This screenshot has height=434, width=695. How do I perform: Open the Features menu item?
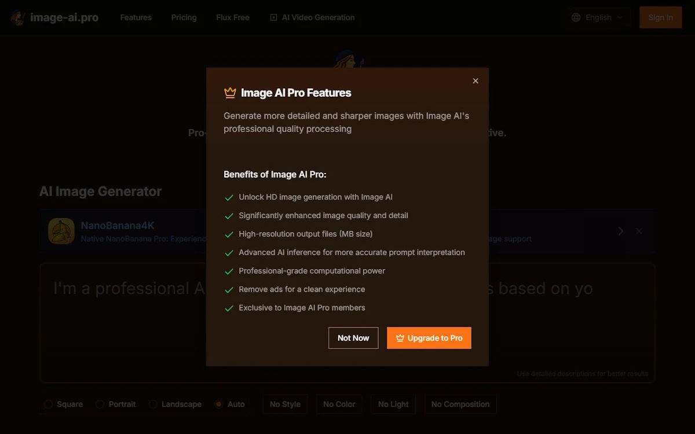tap(136, 17)
